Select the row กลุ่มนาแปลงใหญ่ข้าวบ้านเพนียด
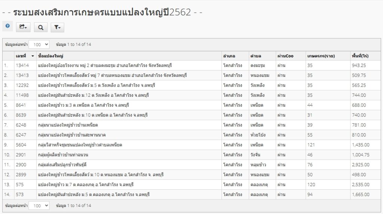This screenshot has height=214, width=383. pyautogui.click(x=68, y=125)
